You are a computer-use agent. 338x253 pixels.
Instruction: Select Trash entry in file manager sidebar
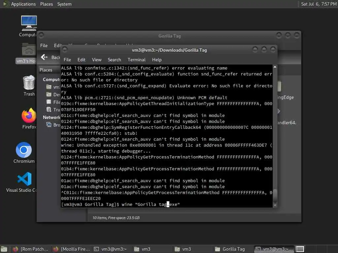[53, 110]
